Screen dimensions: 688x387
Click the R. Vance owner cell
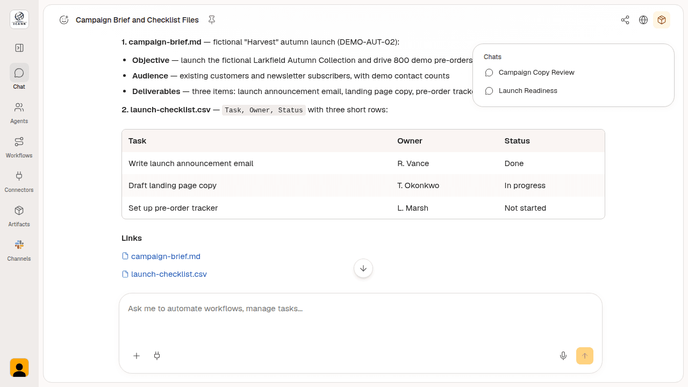445,163
